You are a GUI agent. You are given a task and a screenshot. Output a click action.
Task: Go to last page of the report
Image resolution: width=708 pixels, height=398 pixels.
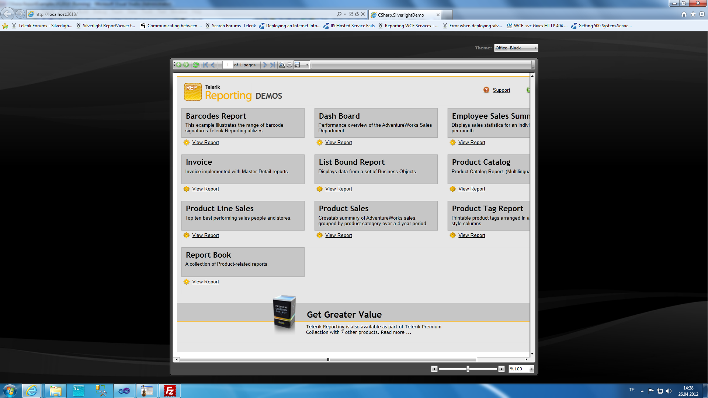(x=273, y=65)
